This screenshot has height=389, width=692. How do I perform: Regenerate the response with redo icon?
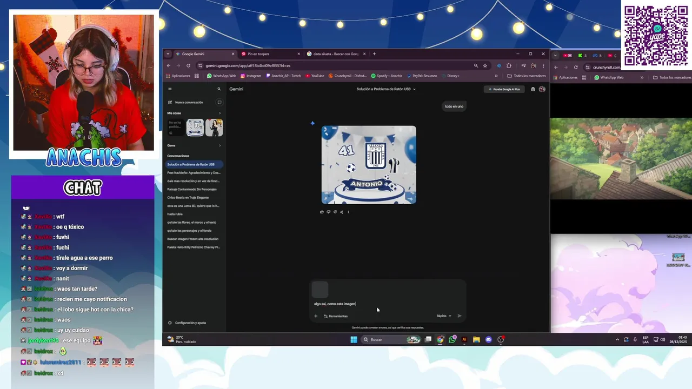point(335,212)
